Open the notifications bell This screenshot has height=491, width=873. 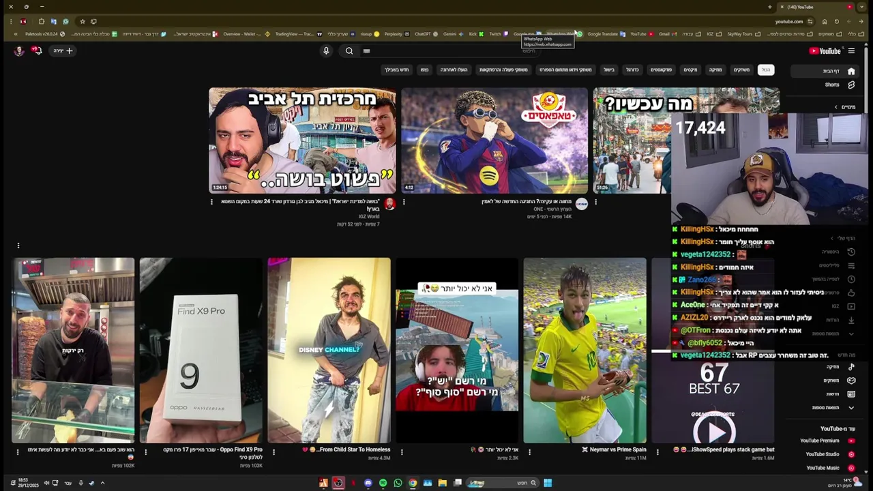pyautogui.click(x=37, y=50)
